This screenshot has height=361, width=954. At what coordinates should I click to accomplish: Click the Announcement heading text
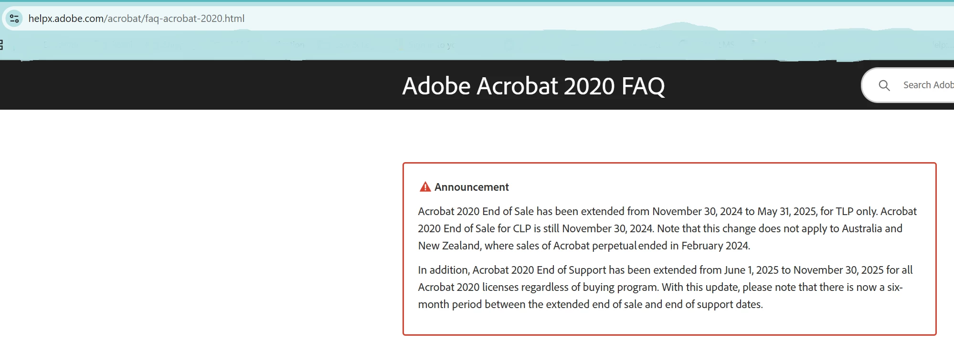[471, 187]
